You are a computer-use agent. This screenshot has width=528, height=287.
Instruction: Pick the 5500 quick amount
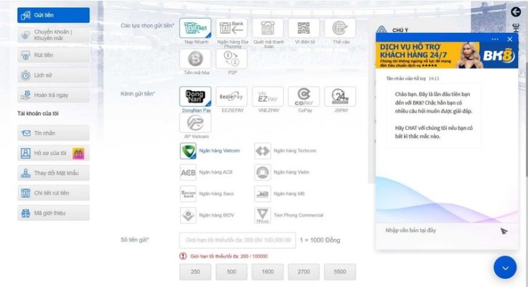340,272
